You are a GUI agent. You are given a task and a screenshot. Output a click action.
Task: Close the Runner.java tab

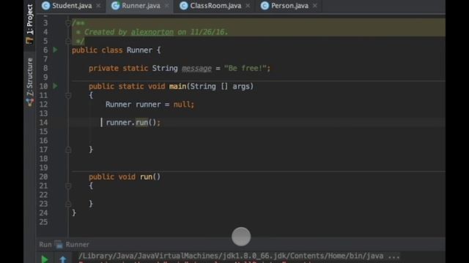point(166,6)
